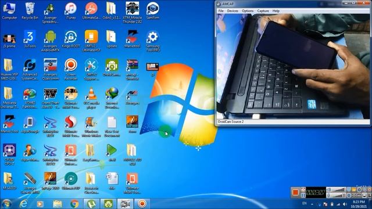The width and height of the screenshot is (372, 209).
Task: Switch to uTorrent in the taskbar
Action: (91, 204)
